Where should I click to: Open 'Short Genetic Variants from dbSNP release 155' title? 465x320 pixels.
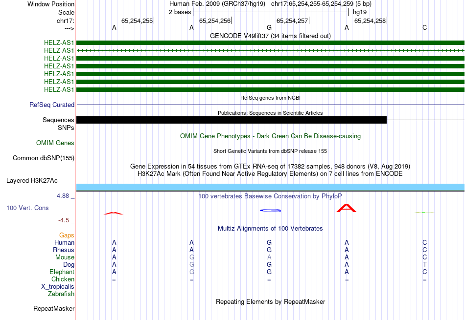(x=270, y=151)
